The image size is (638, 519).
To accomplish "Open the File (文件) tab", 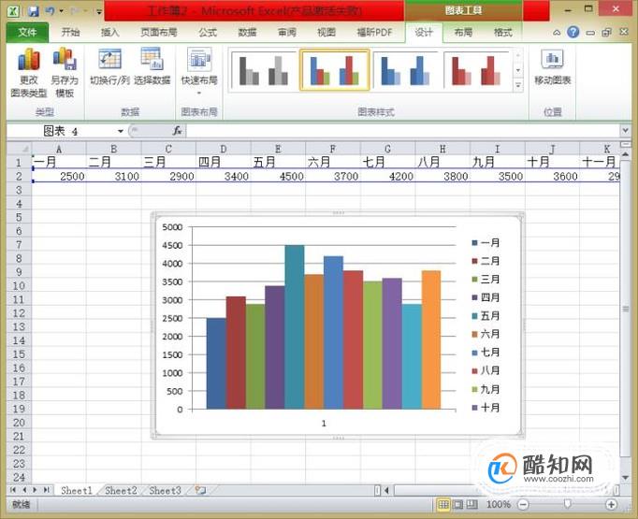I will 27,33.
